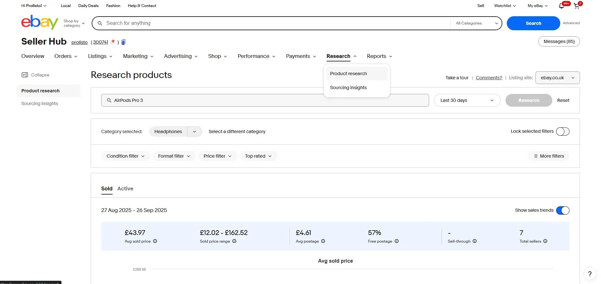Image resolution: width=601 pixels, height=284 pixels.
Task: Click the Reset button
Action: 563,100
